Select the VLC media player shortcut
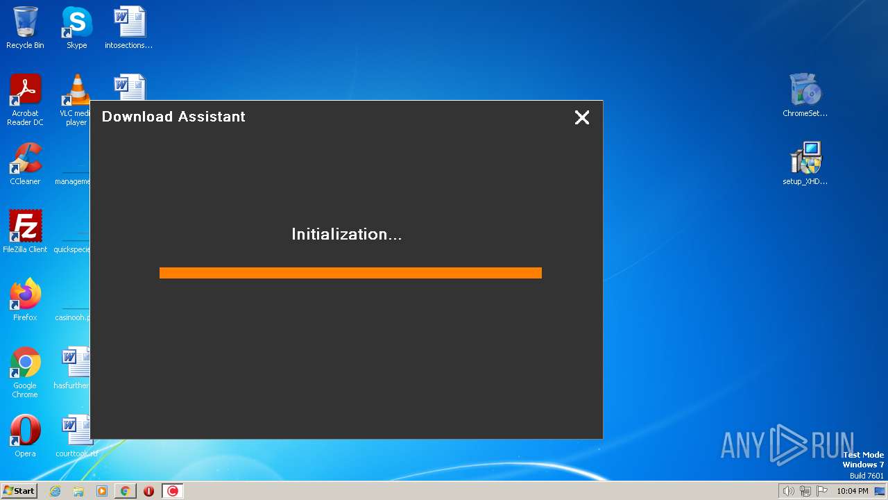 (x=76, y=100)
